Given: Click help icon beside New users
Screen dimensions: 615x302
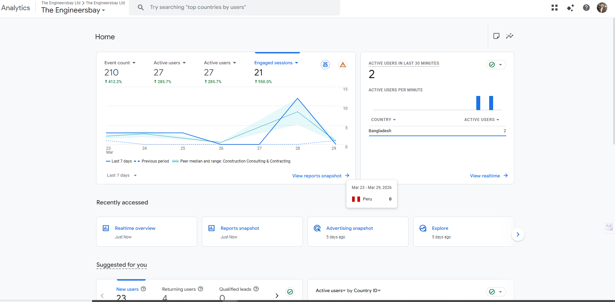Looking at the screenshot, I should 143,289.
